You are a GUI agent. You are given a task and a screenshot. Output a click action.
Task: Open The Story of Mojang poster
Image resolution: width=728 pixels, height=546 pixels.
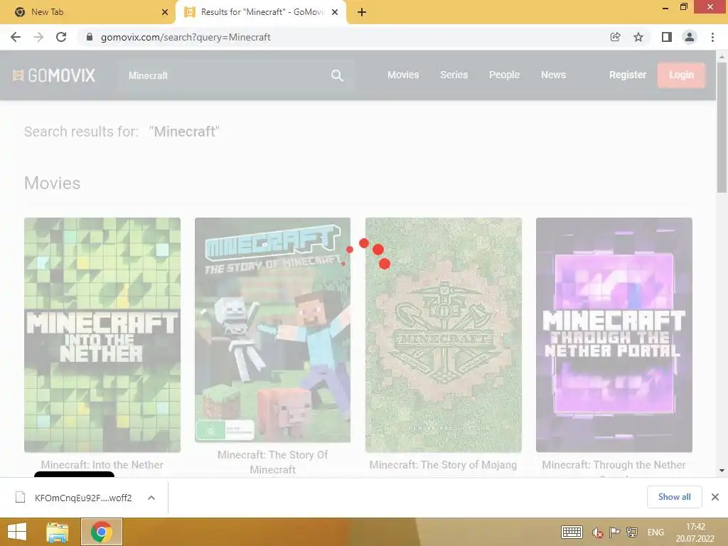444,335
